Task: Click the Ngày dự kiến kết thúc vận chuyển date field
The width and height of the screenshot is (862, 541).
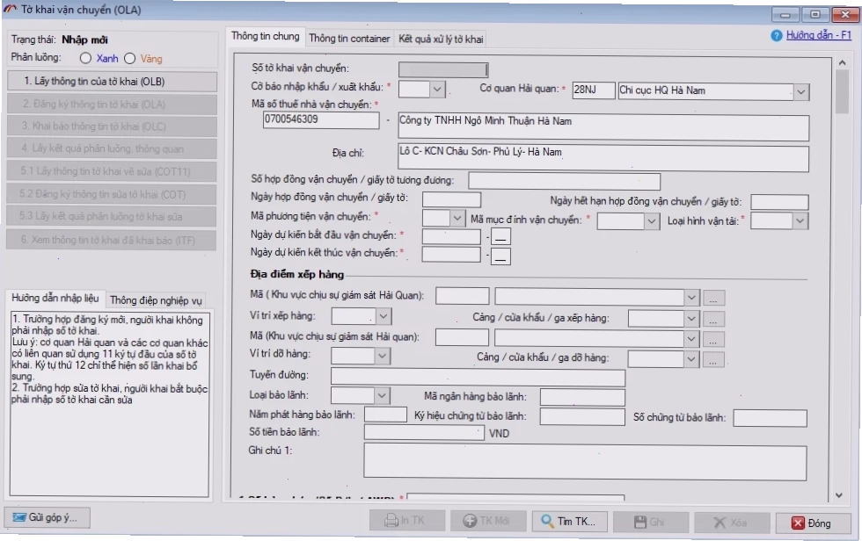Action: point(451,255)
